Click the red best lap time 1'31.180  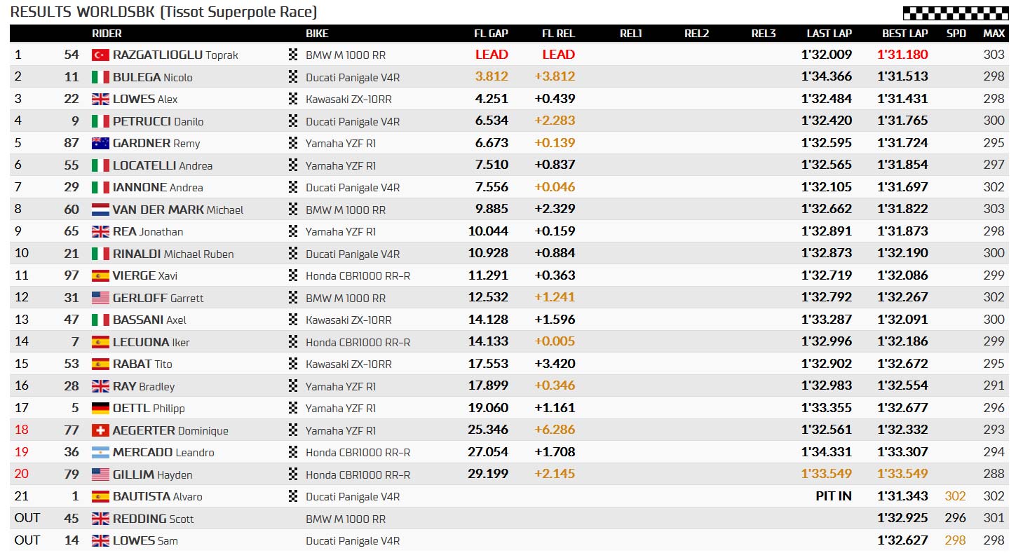pos(902,55)
